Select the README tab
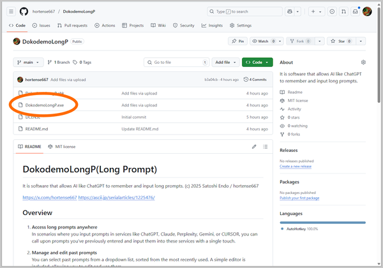The image size is (383, 268). [29, 147]
